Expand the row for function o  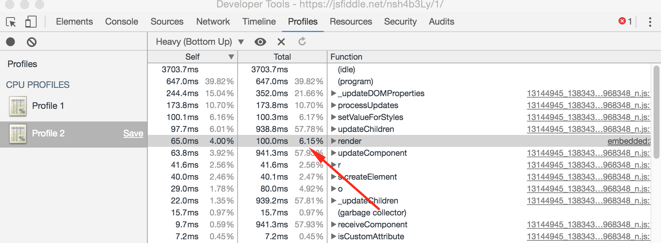(x=334, y=189)
